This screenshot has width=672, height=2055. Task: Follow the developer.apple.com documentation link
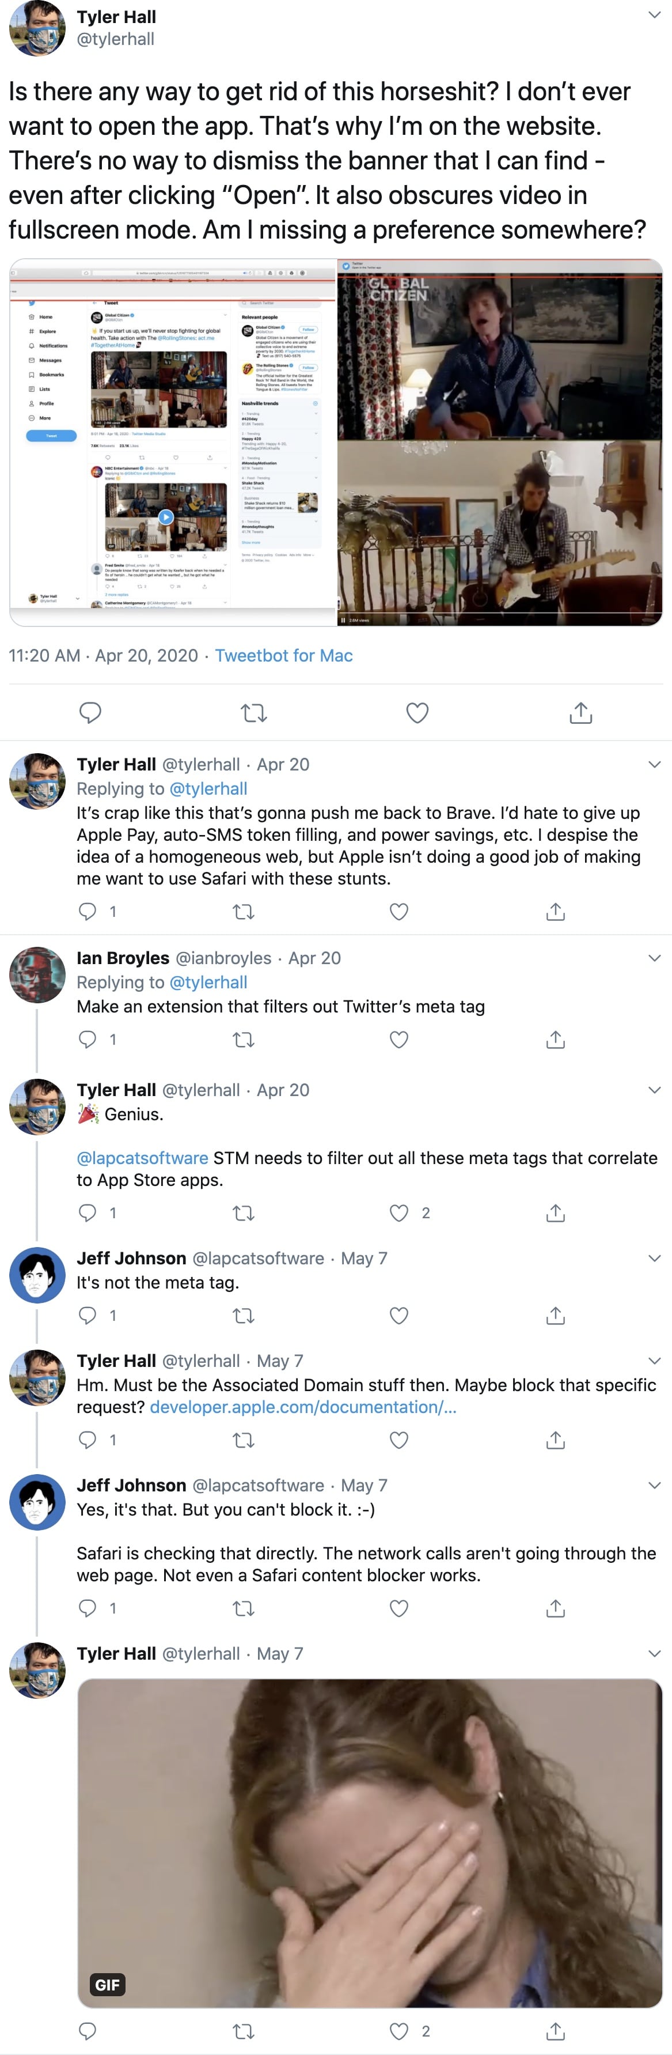[303, 1407]
